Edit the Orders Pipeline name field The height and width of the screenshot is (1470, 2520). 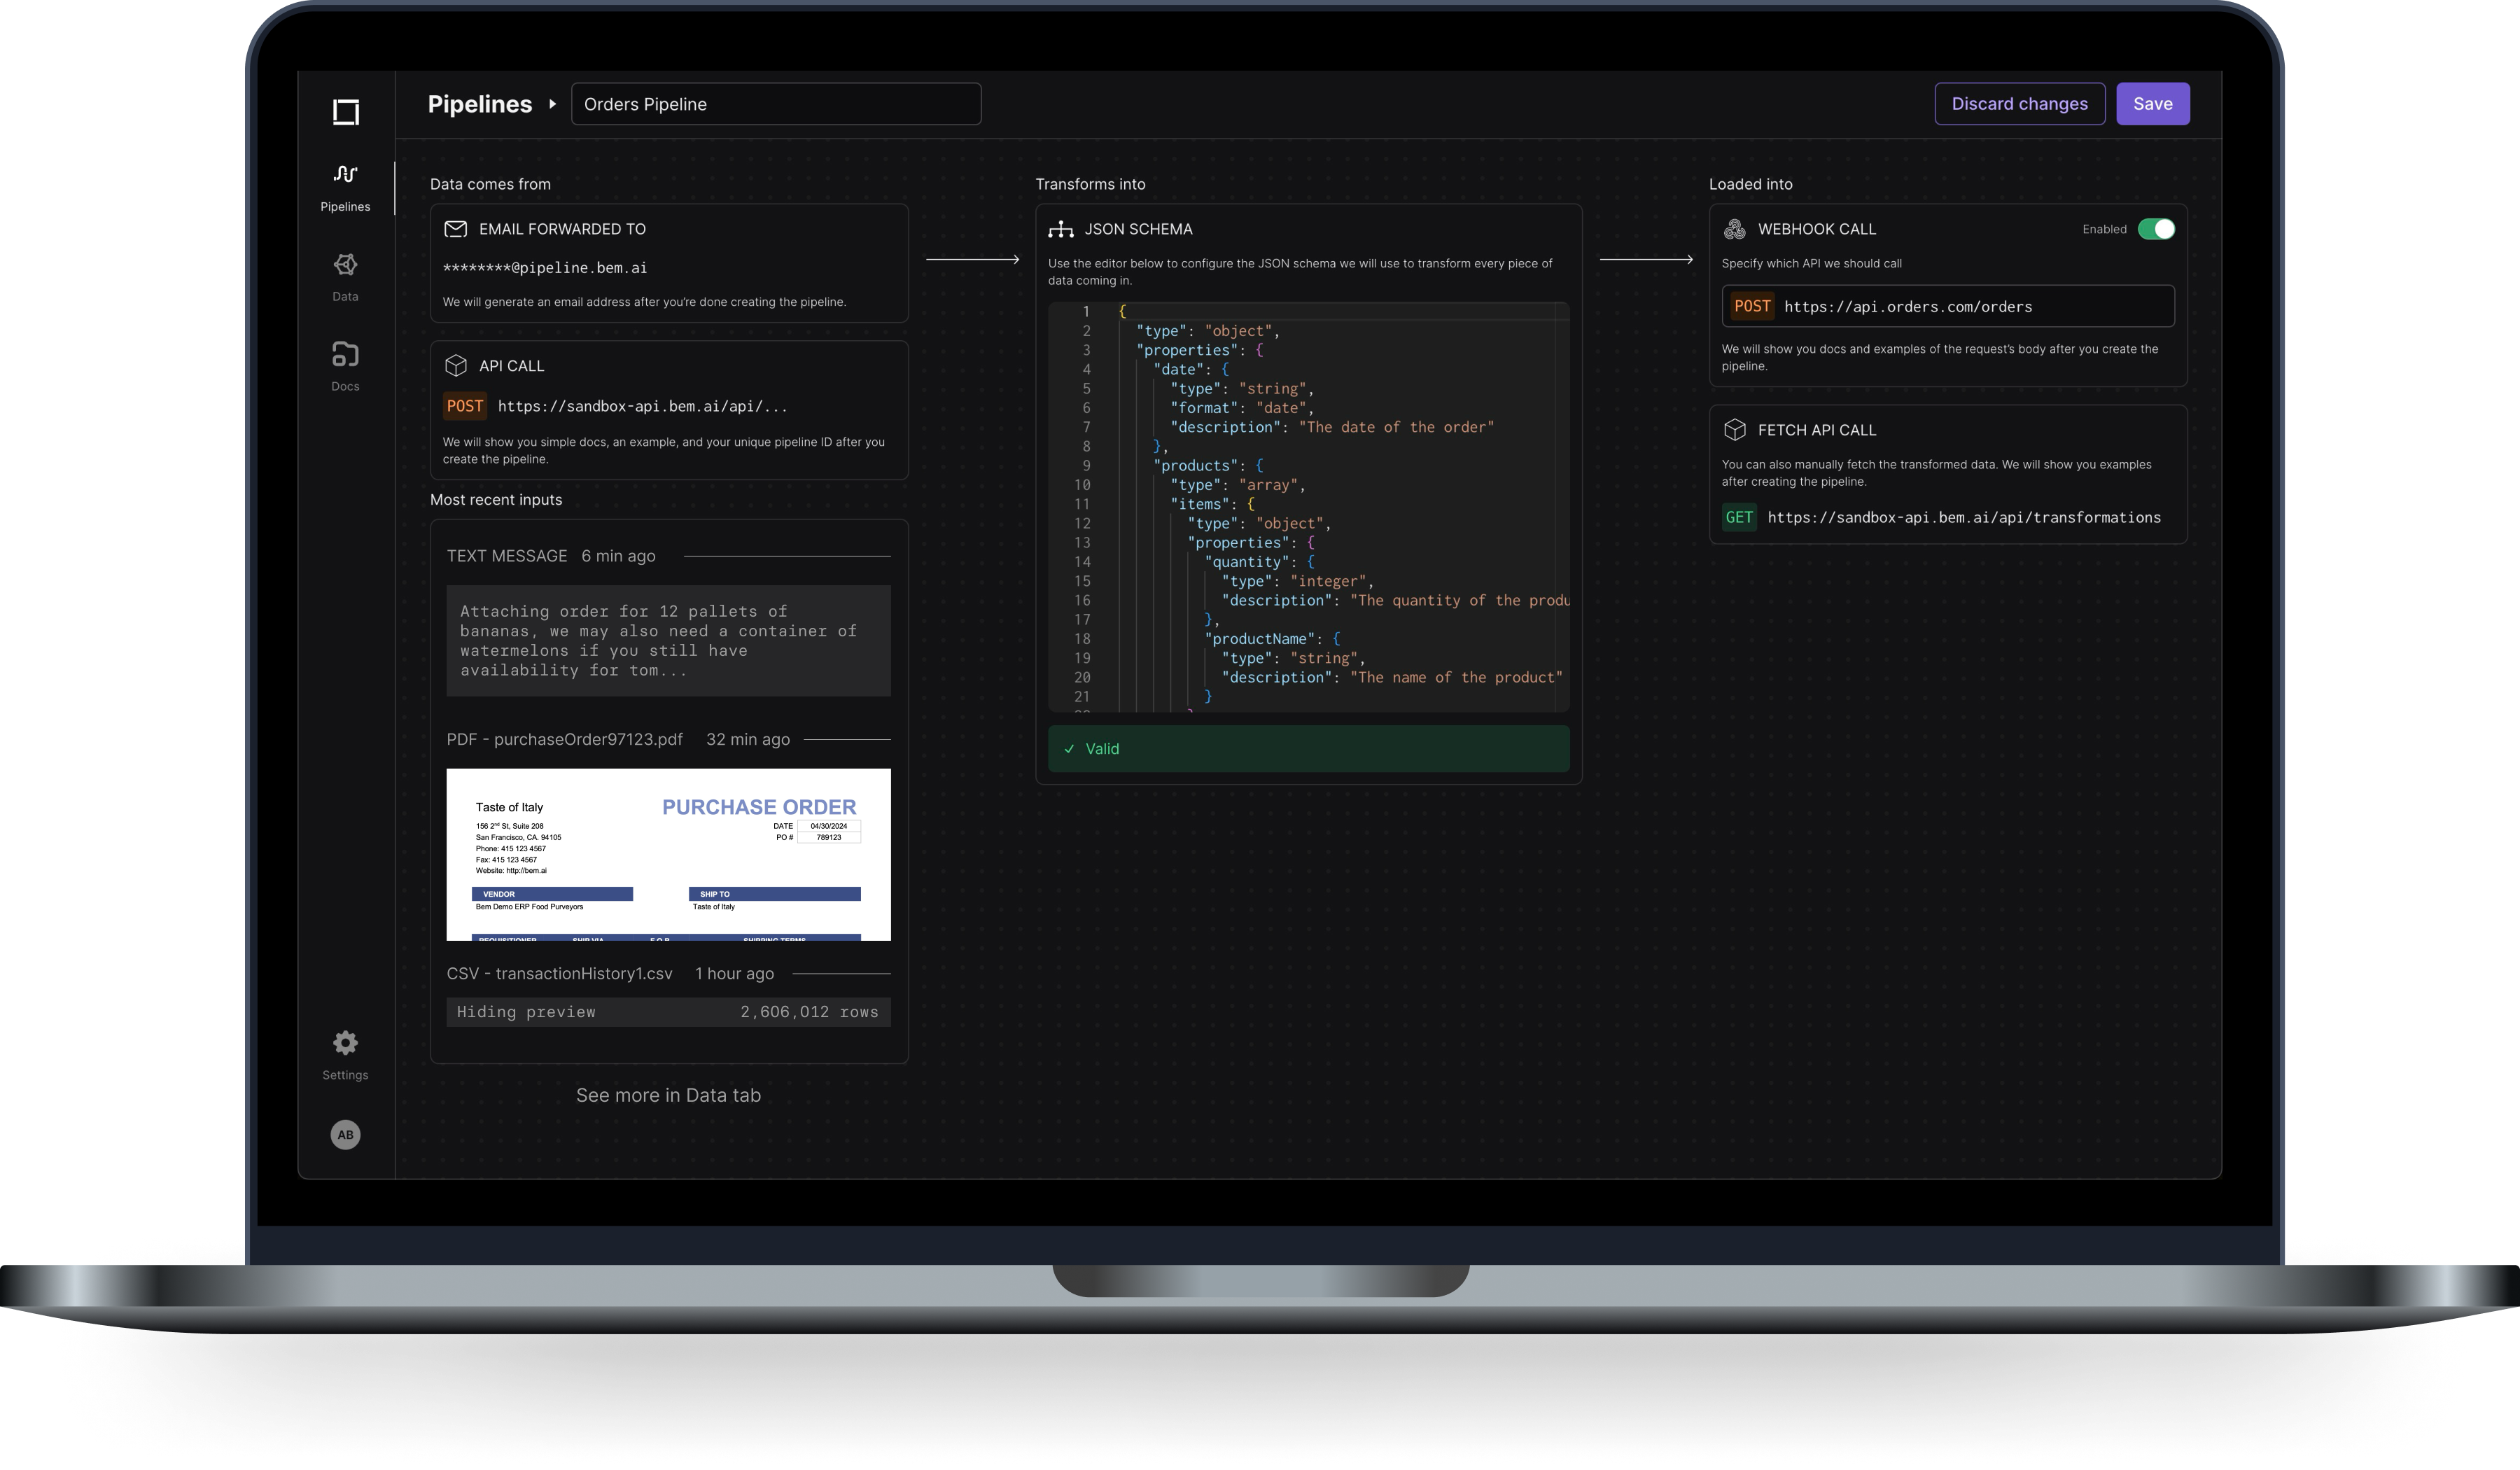(x=775, y=104)
